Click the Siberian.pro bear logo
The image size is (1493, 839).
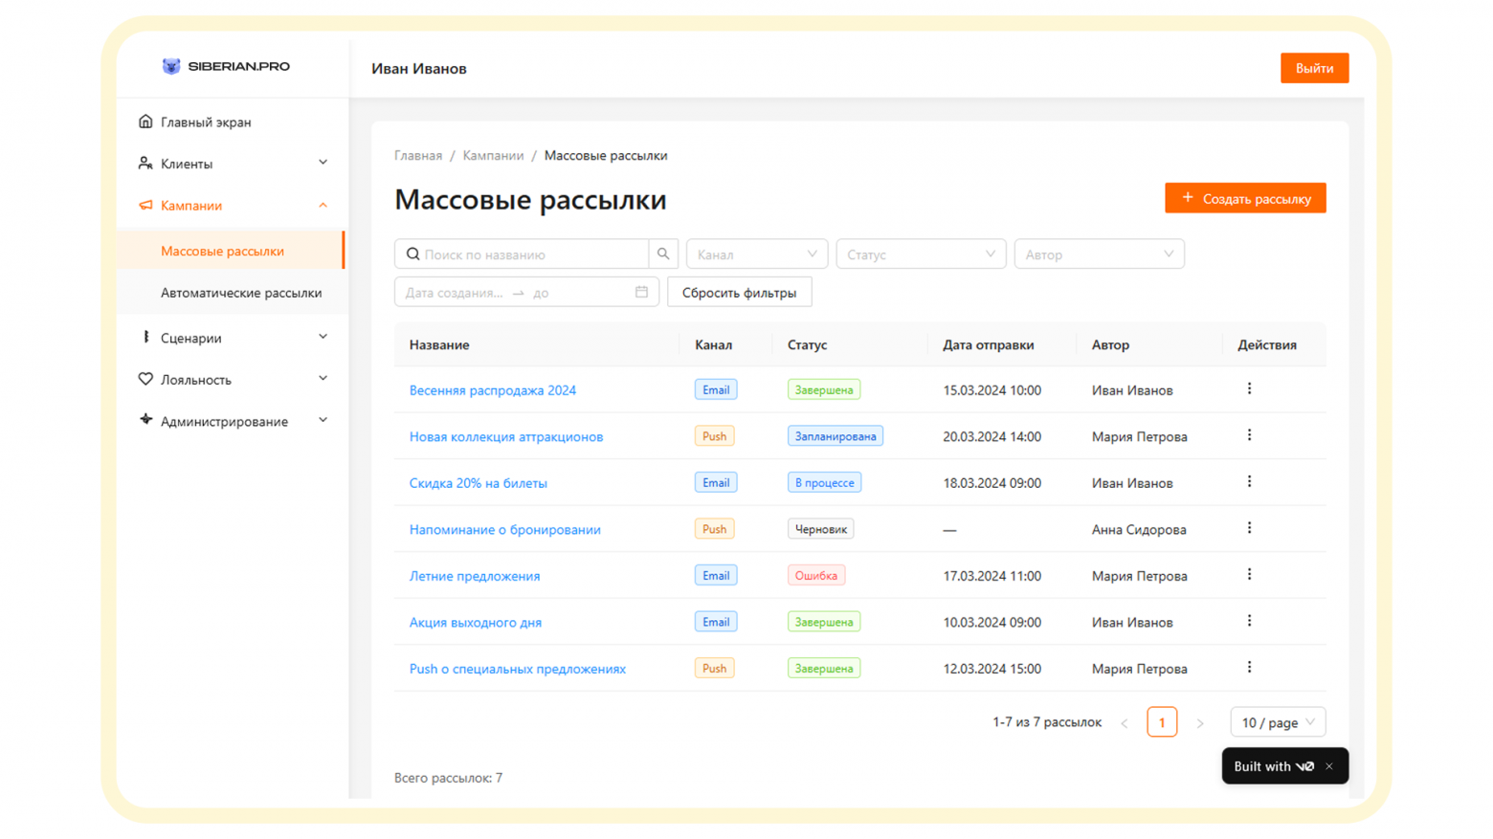pyautogui.click(x=171, y=66)
